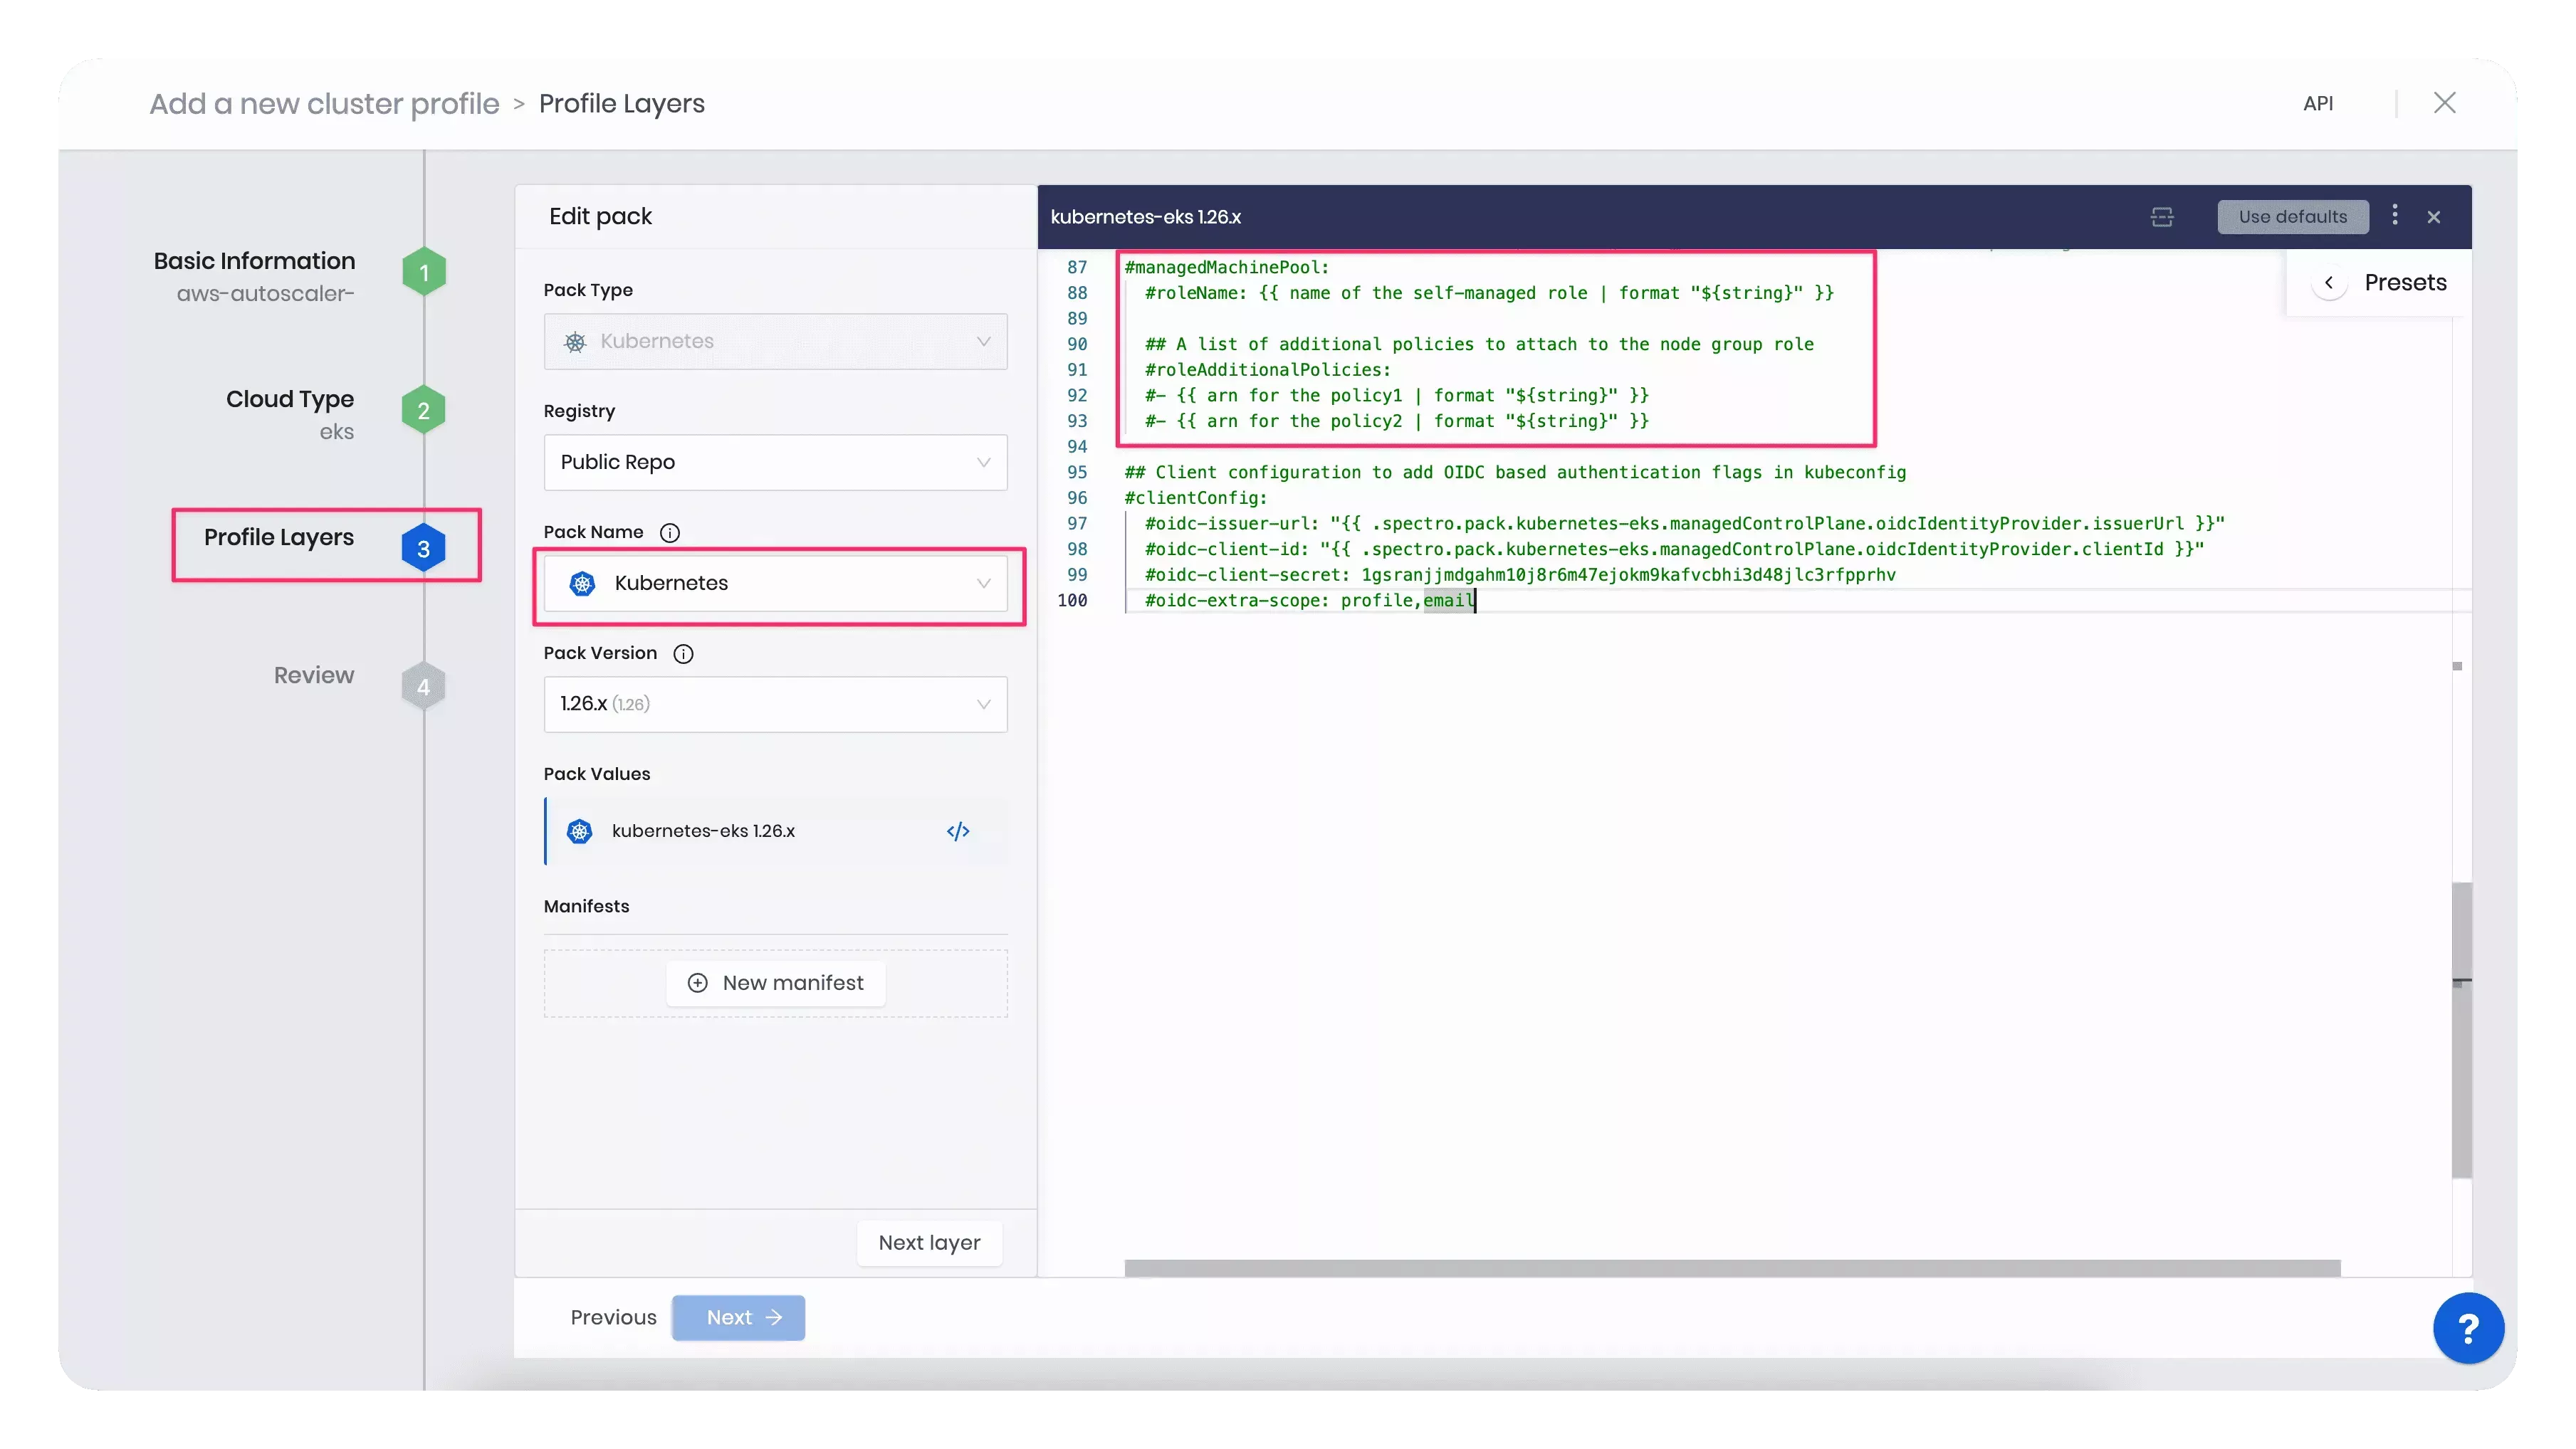Image resolution: width=2576 pixels, height=1449 pixels.
Task: Click the info icon next to Pack Version
Action: (x=683, y=653)
